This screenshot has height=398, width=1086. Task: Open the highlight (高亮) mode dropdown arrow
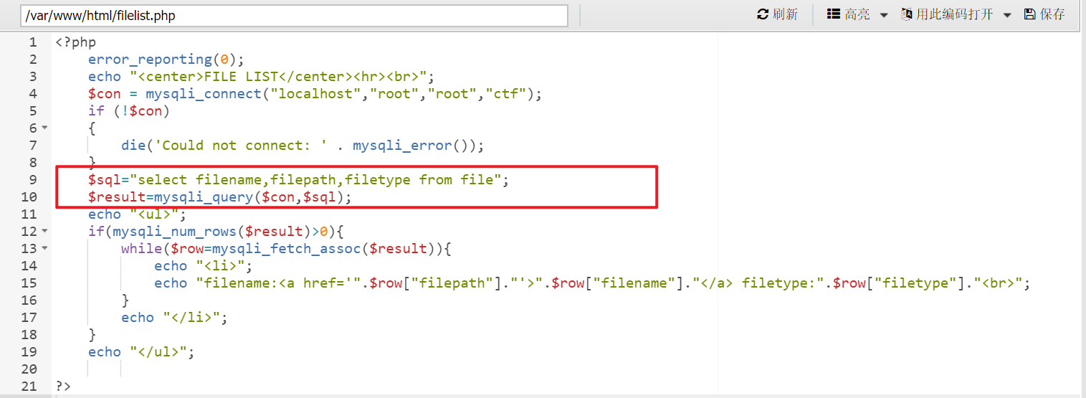point(884,15)
